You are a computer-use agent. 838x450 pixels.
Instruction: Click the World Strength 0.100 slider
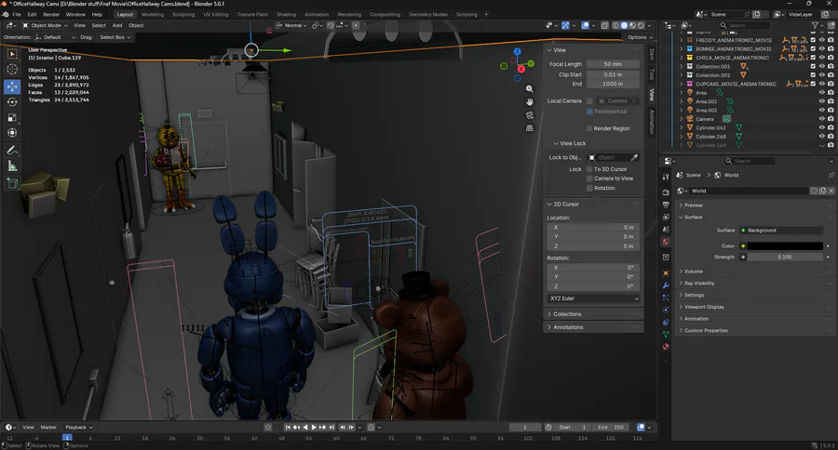[785, 257]
